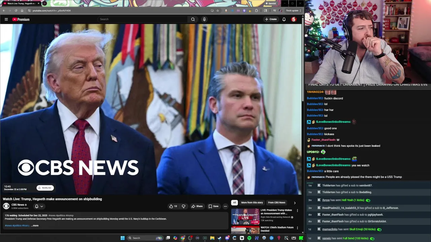
Task: Expand description with ...more
Action: pos(35,226)
